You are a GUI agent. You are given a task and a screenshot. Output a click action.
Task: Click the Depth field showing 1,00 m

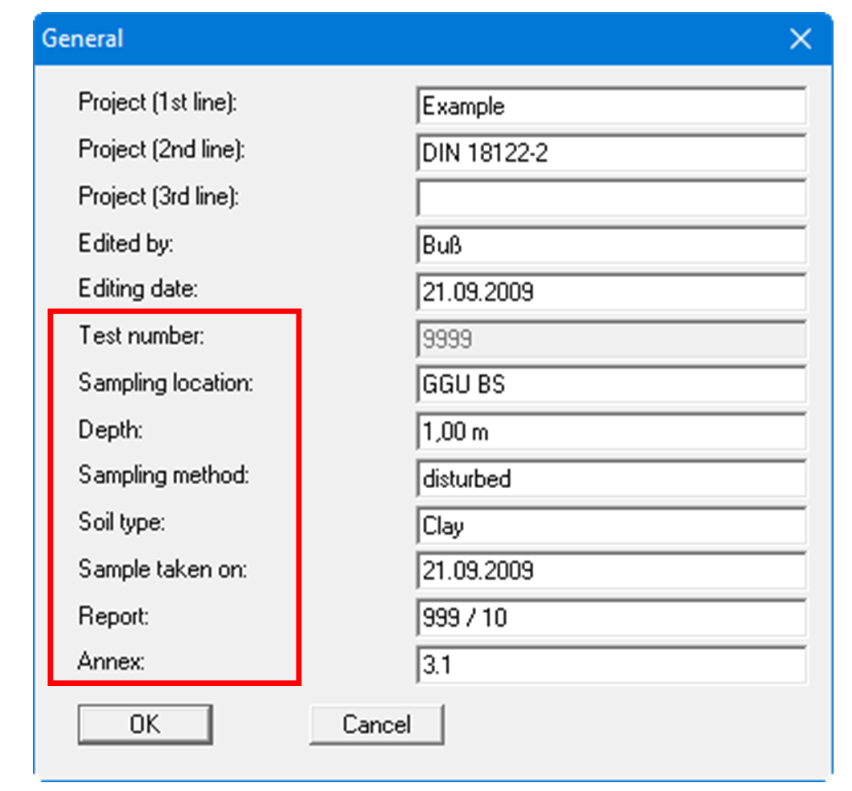click(x=611, y=432)
